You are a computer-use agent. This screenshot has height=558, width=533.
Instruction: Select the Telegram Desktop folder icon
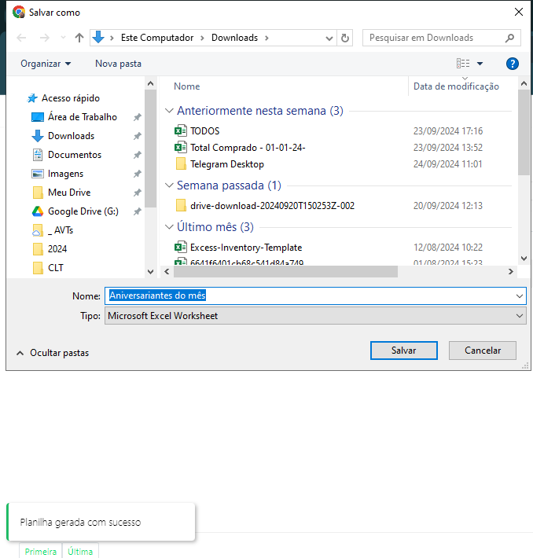pos(181,164)
